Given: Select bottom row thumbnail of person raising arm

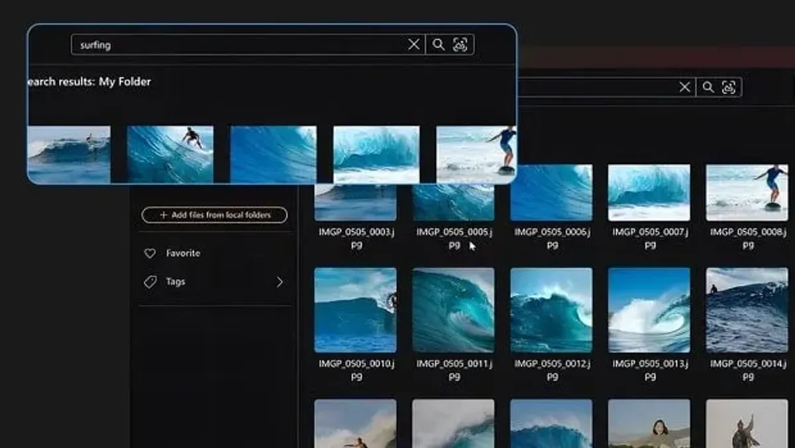Looking at the screenshot, I should (x=747, y=424).
